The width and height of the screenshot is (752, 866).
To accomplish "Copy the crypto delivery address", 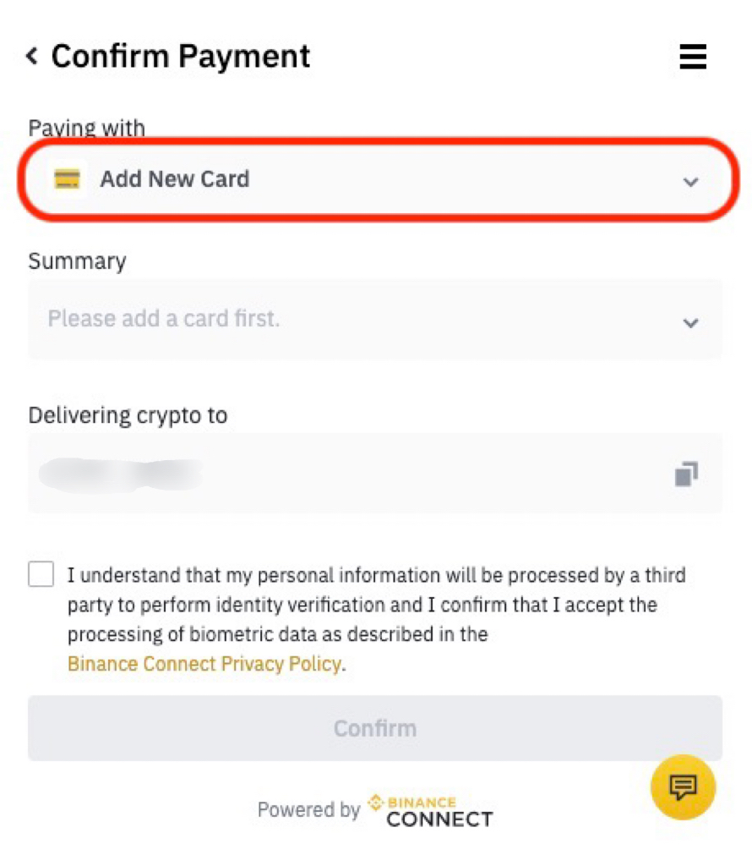I will pyautogui.click(x=686, y=474).
